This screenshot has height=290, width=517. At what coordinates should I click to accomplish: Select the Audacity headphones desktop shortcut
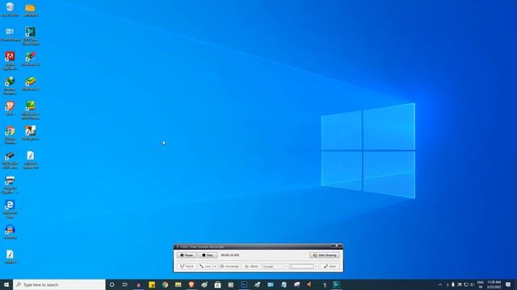(10, 232)
